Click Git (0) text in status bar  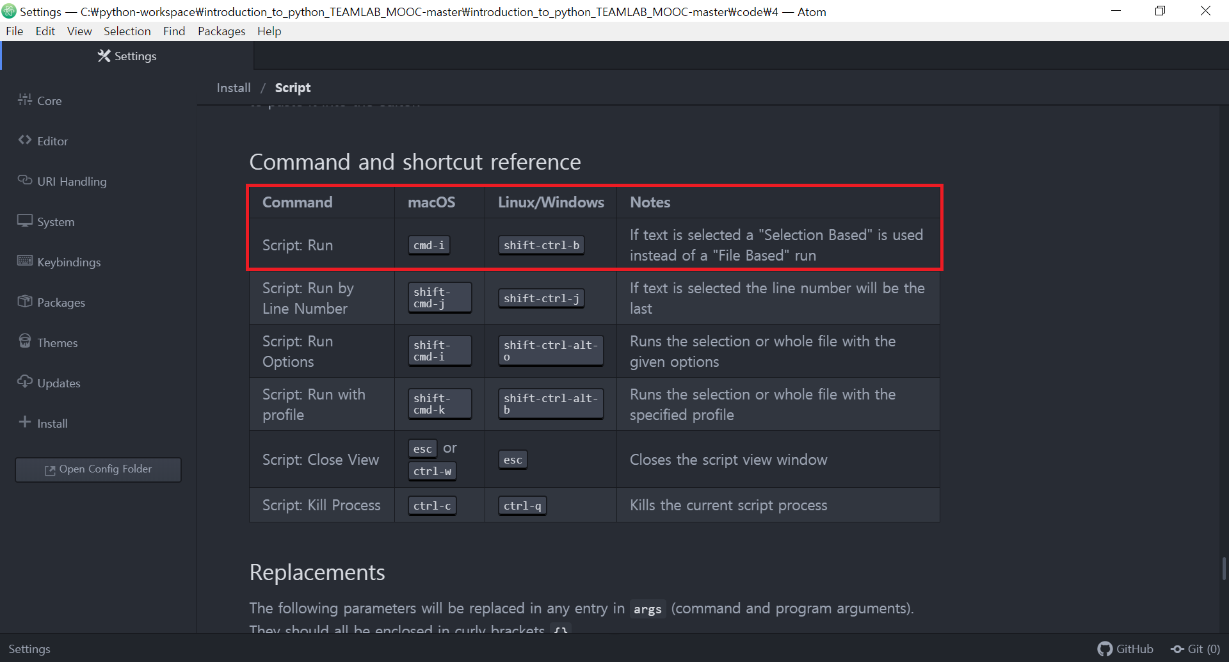1204,649
